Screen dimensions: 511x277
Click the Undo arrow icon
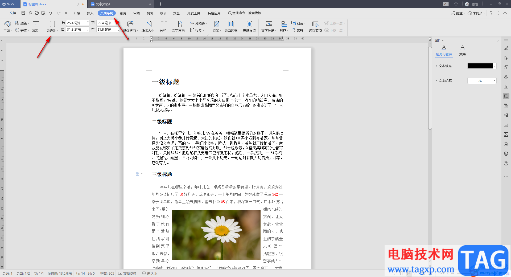coord(50,13)
